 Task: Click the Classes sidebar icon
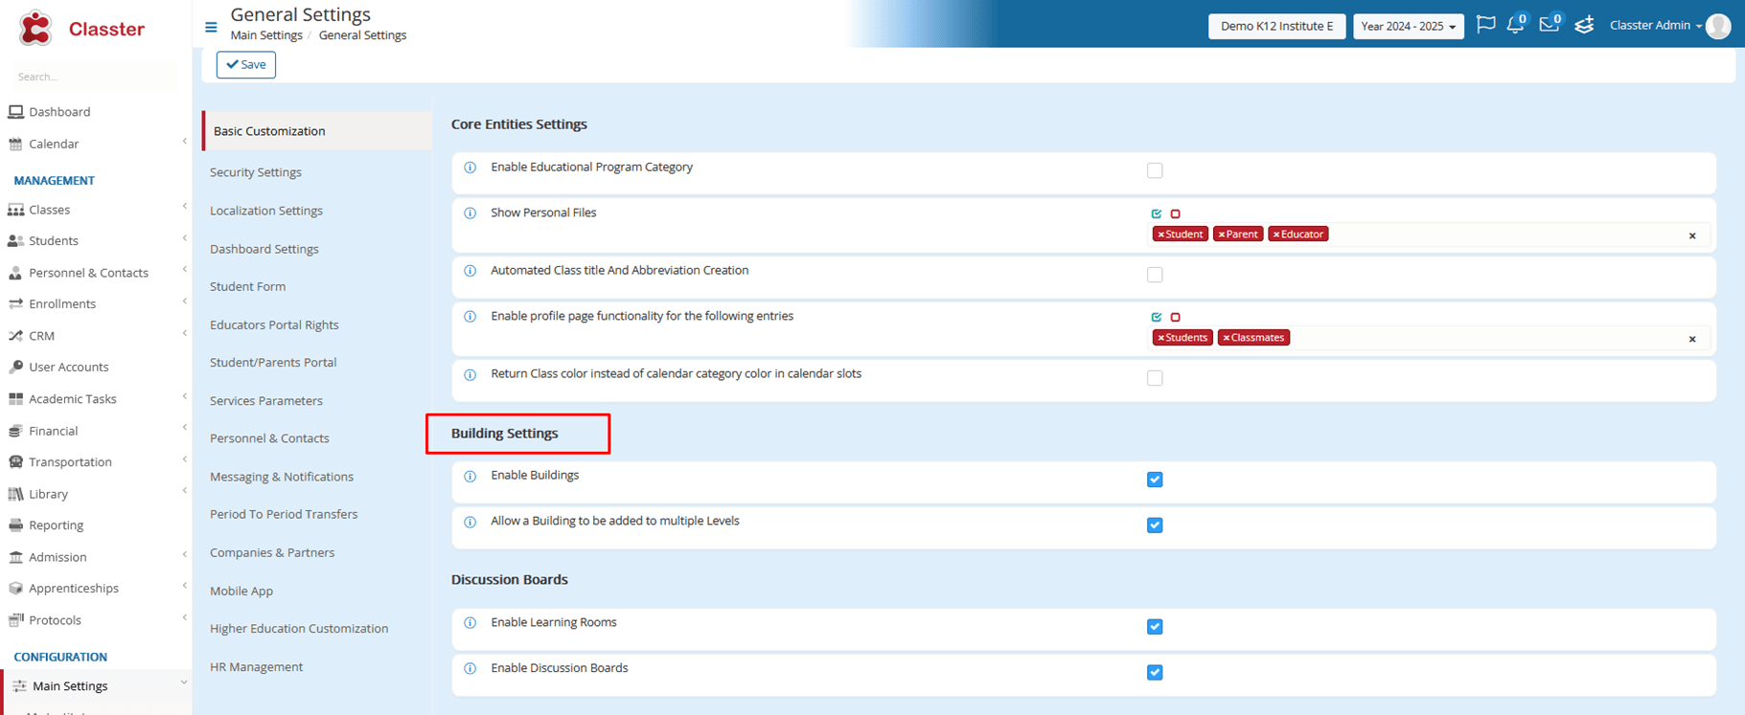[15, 210]
